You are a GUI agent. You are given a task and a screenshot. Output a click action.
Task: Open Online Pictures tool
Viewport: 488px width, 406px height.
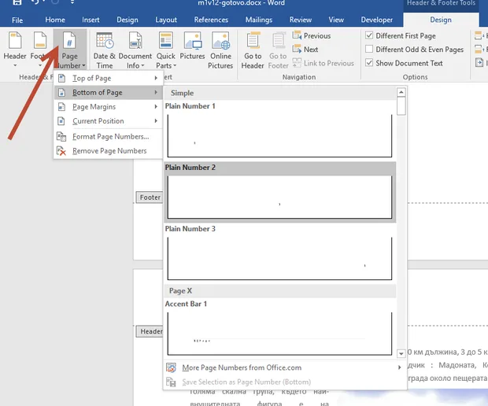[220, 50]
